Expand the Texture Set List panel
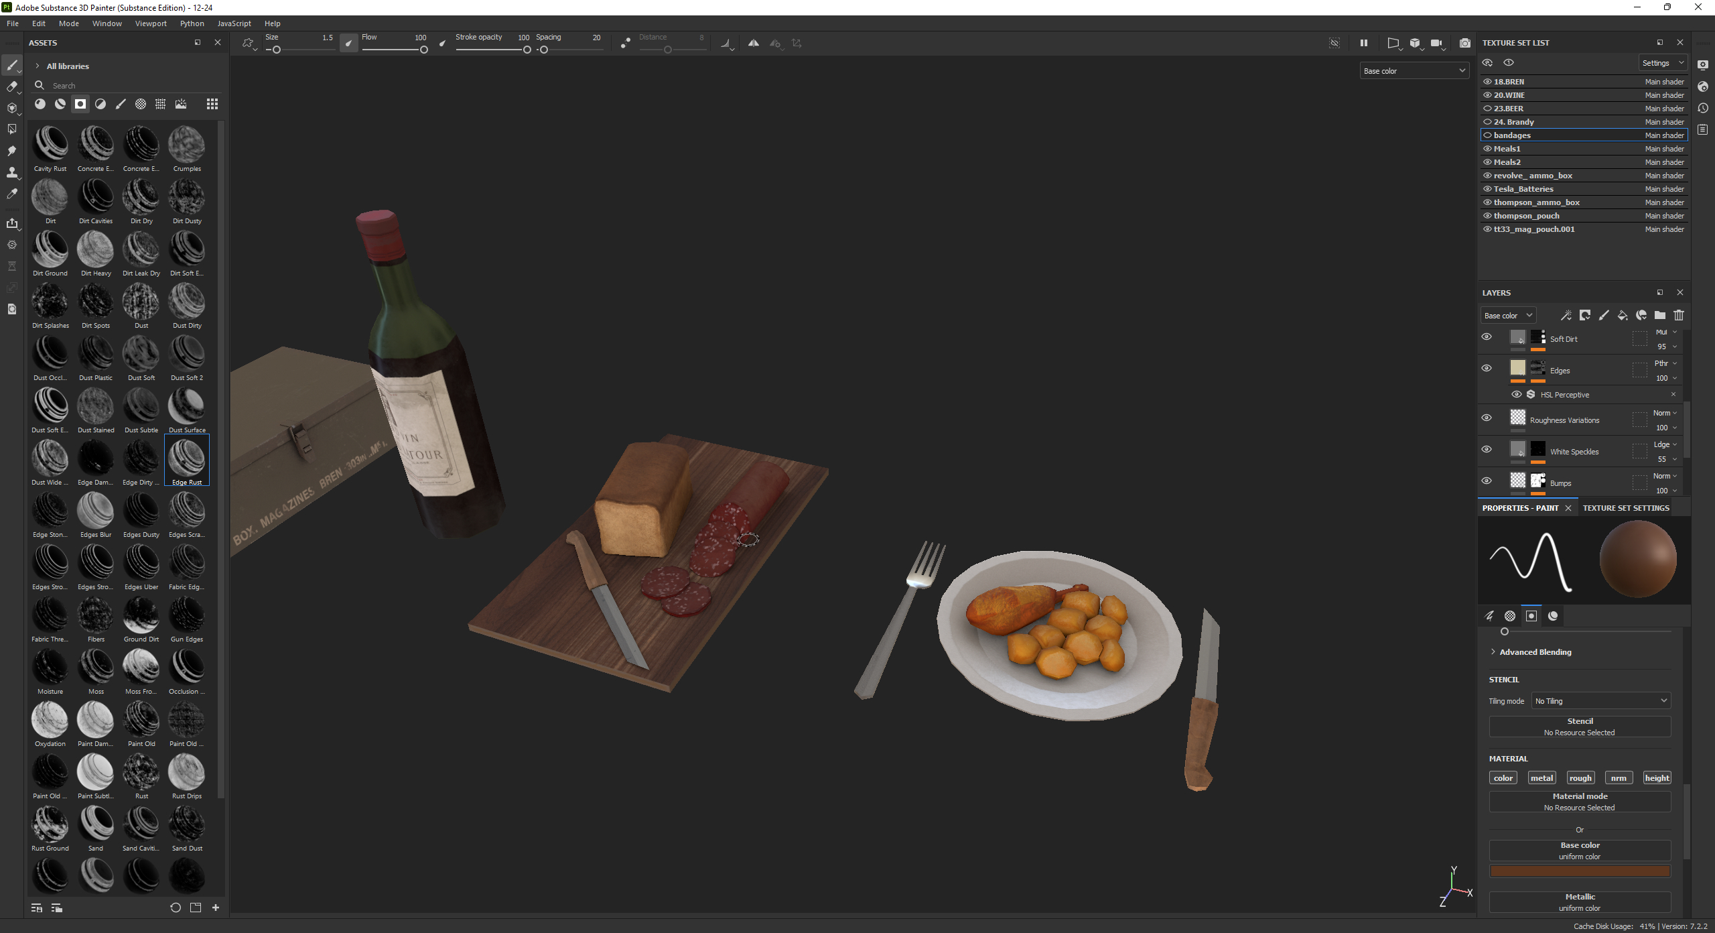 (x=1660, y=42)
